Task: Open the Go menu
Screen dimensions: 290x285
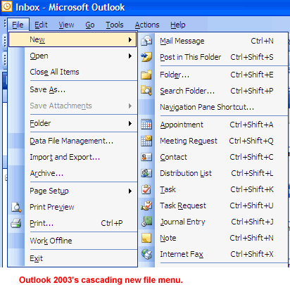Action: (90, 25)
